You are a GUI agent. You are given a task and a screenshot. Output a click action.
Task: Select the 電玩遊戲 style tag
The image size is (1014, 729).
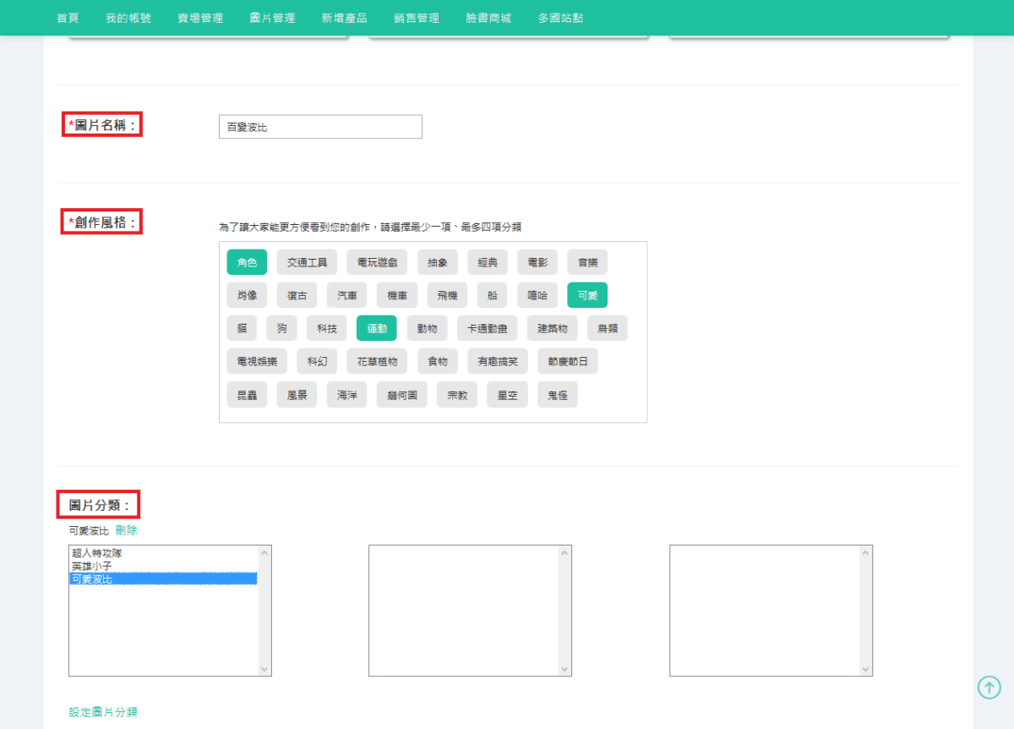pyautogui.click(x=382, y=262)
